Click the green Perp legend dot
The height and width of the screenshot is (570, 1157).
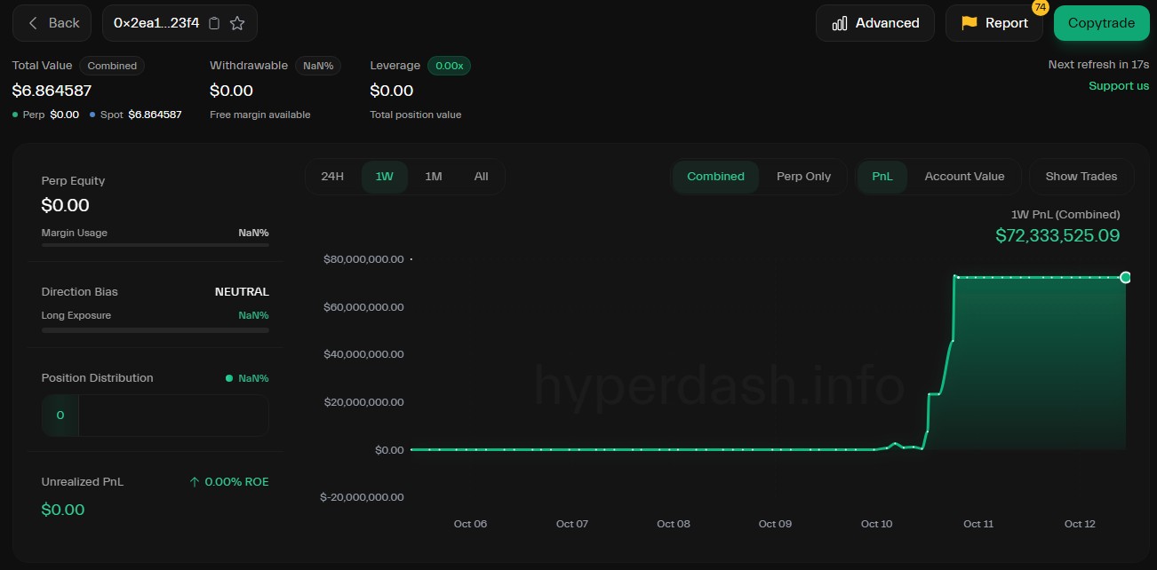coord(15,115)
